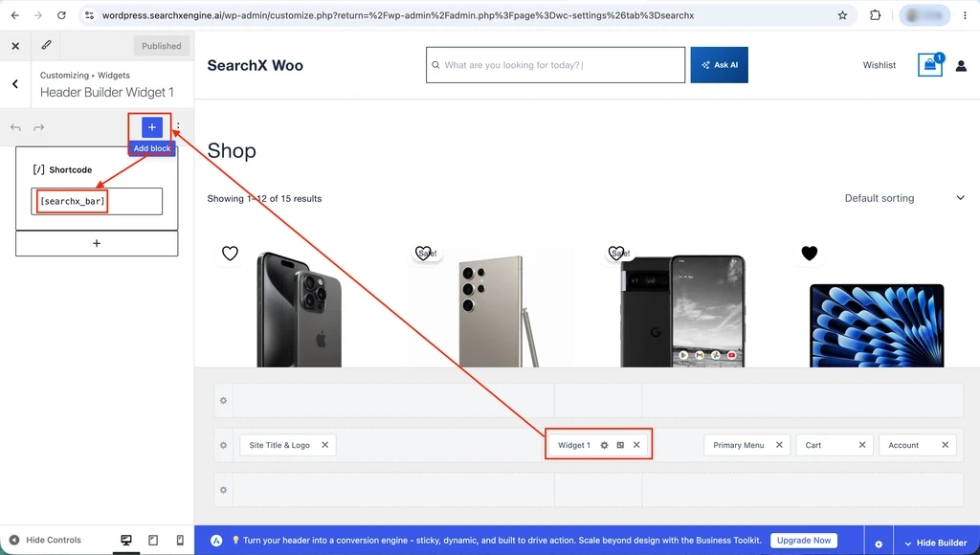
Task: Click the Customizing Widgets breadcrumb text
Action: tap(85, 75)
